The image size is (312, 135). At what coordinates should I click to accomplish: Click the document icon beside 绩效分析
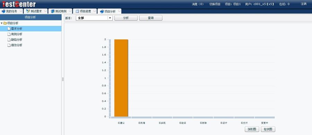(9, 45)
